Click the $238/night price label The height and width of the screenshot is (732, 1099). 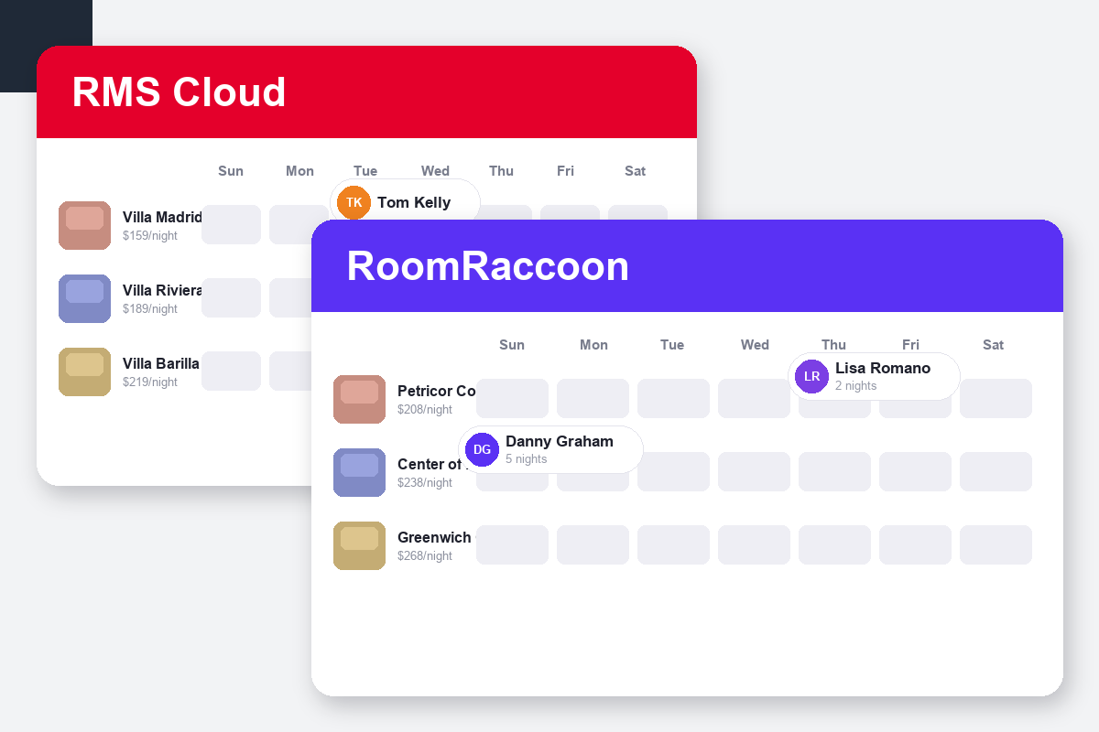[425, 483]
